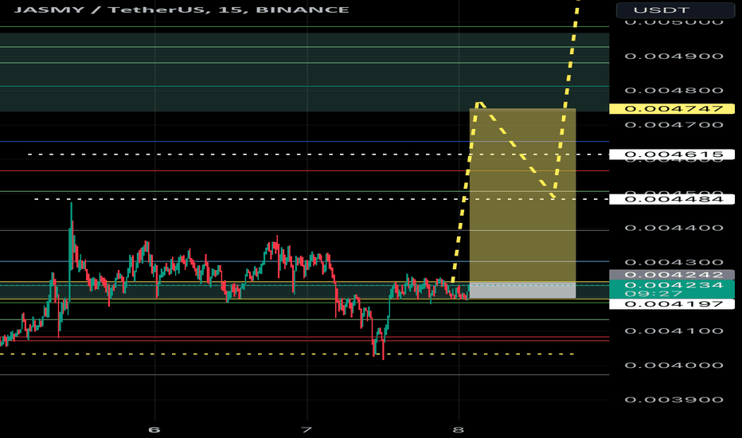Click the 0.004900 axis price
This screenshot has height=438, width=742.
[674, 57]
